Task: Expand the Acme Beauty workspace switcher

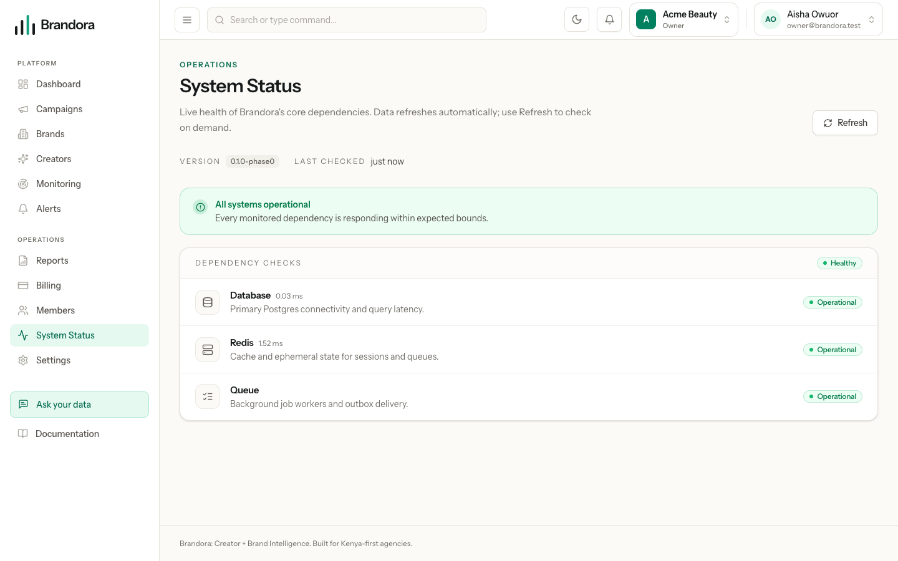Action: pyautogui.click(x=683, y=20)
